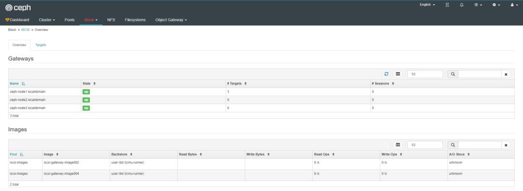Select the iscsi-gateway-image004 row
Image resolution: width=523 pixels, height=191 pixels.
coord(261,175)
